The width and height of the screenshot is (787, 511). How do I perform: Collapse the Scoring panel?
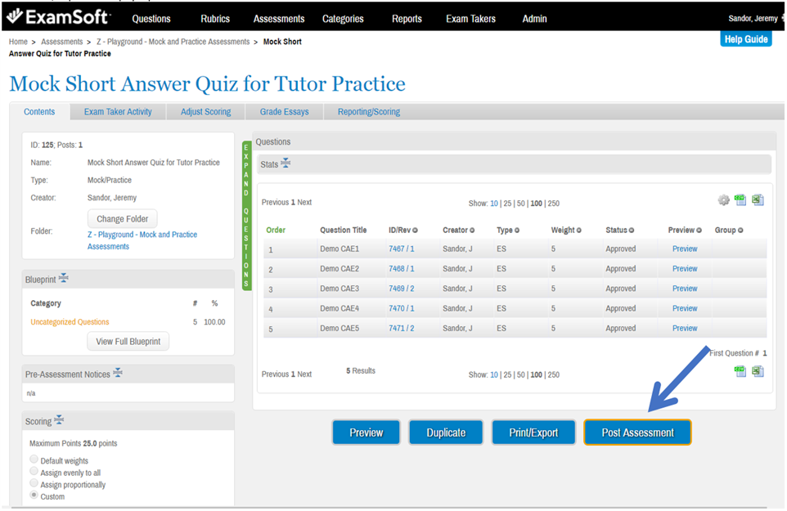point(59,420)
